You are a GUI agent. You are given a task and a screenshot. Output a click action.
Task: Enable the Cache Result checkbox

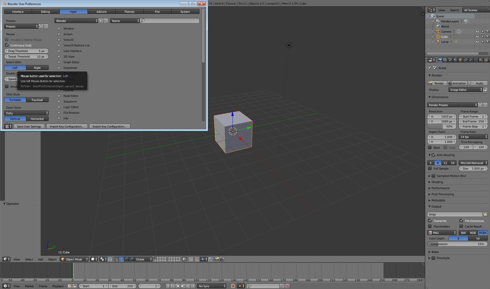(461, 226)
